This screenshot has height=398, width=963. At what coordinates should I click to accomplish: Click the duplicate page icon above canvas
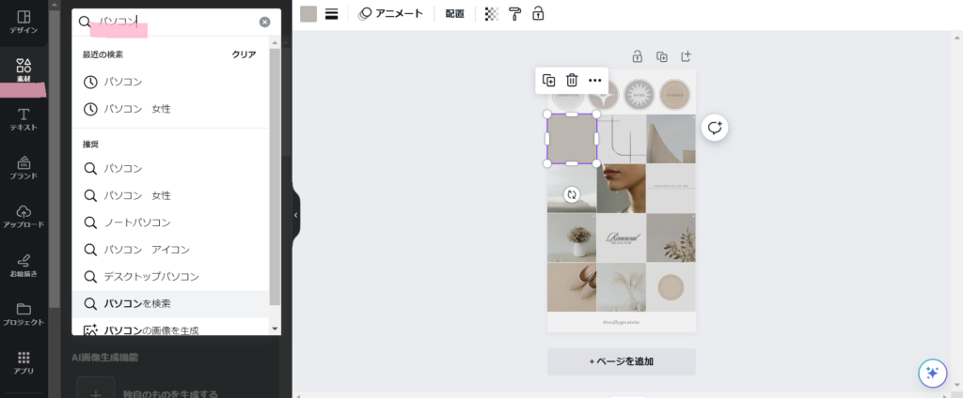662,56
